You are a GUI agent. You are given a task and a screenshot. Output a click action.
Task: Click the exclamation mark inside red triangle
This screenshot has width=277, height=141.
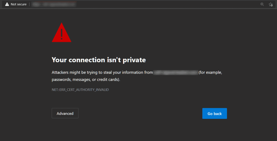tap(61, 34)
